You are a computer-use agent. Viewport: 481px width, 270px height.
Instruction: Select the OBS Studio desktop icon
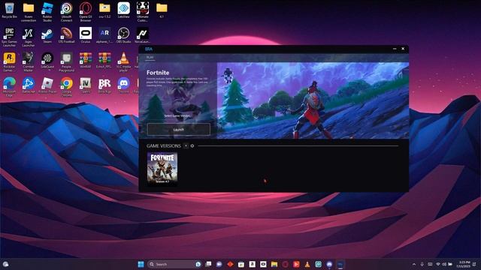[123, 35]
